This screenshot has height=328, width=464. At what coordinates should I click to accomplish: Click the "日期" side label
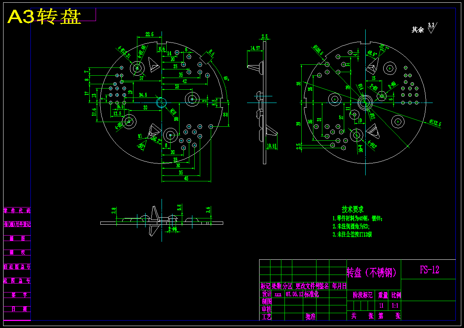tap(19, 309)
